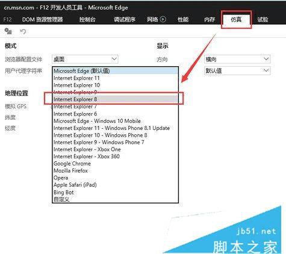Switch to the 调试程序 tab

(x=125, y=19)
